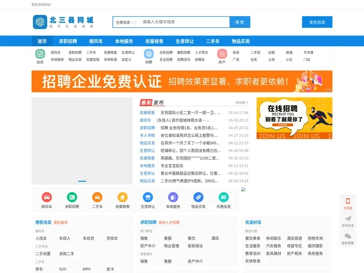Viewport: 364px width, 273px height.
Task: Click 教育培训 under 优选好店
Action: 253,253
